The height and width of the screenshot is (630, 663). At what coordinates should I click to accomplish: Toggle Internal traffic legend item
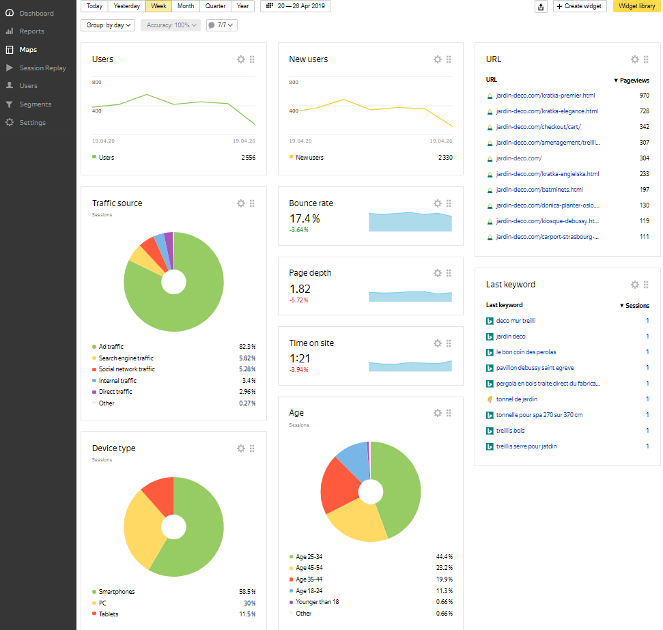pos(114,381)
